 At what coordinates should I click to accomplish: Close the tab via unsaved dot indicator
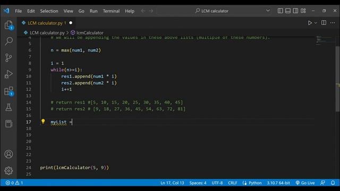tap(71, 23)
